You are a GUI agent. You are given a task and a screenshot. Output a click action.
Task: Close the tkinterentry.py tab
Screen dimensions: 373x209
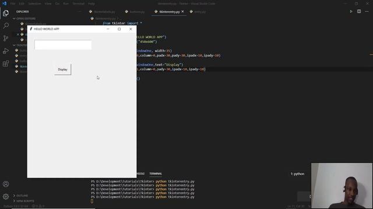pyautogui.click(x=182, y=12)
